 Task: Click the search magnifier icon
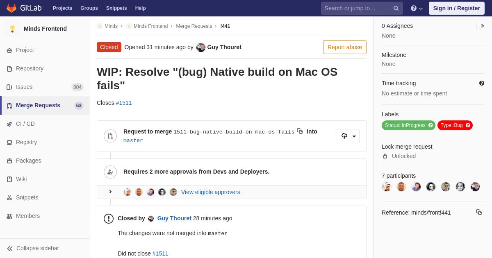(x=396, y=8)
